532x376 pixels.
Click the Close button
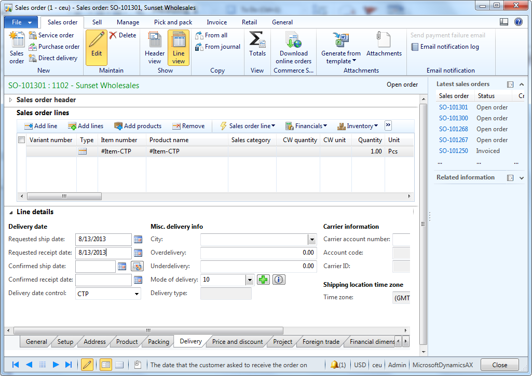pyautogui.click(x=499, y=365)
